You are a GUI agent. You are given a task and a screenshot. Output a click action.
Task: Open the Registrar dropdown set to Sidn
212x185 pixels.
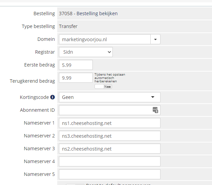click(x=86, y=52)
